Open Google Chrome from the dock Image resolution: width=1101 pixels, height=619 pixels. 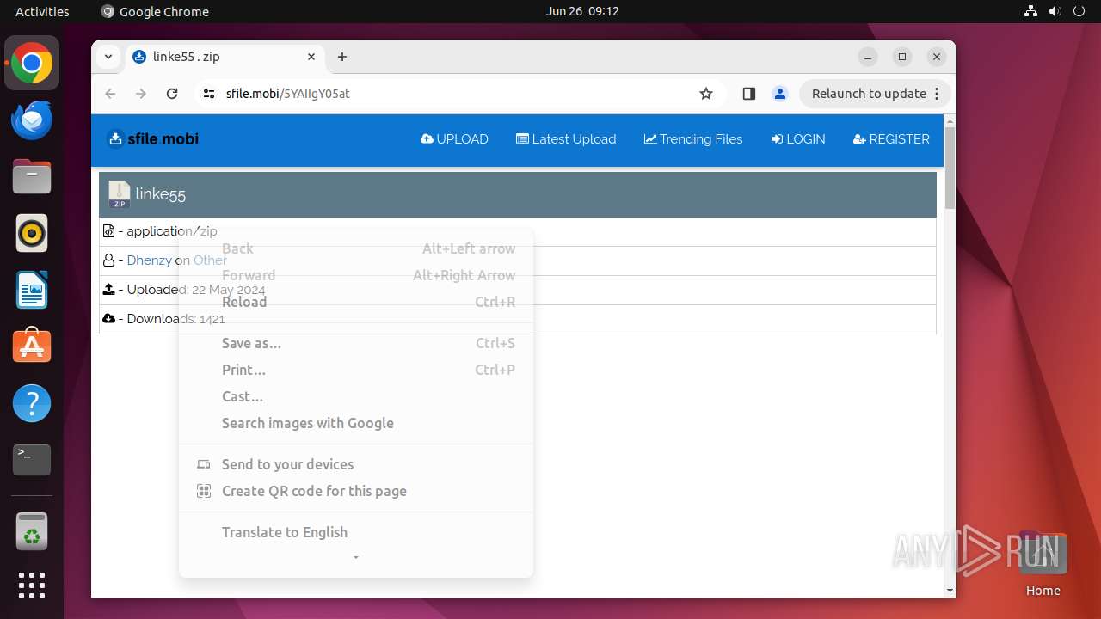tap(32, 64)
